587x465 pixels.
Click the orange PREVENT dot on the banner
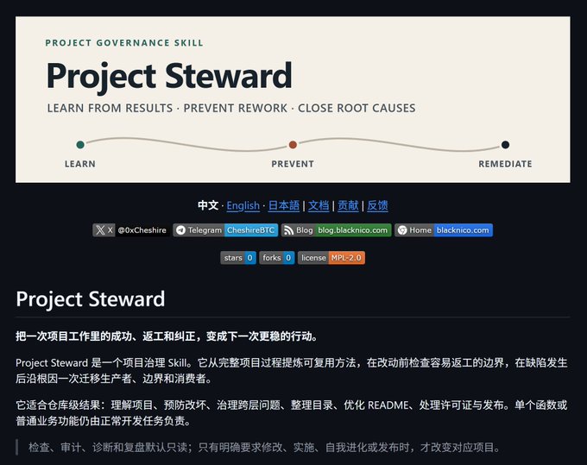click(293, 145)
